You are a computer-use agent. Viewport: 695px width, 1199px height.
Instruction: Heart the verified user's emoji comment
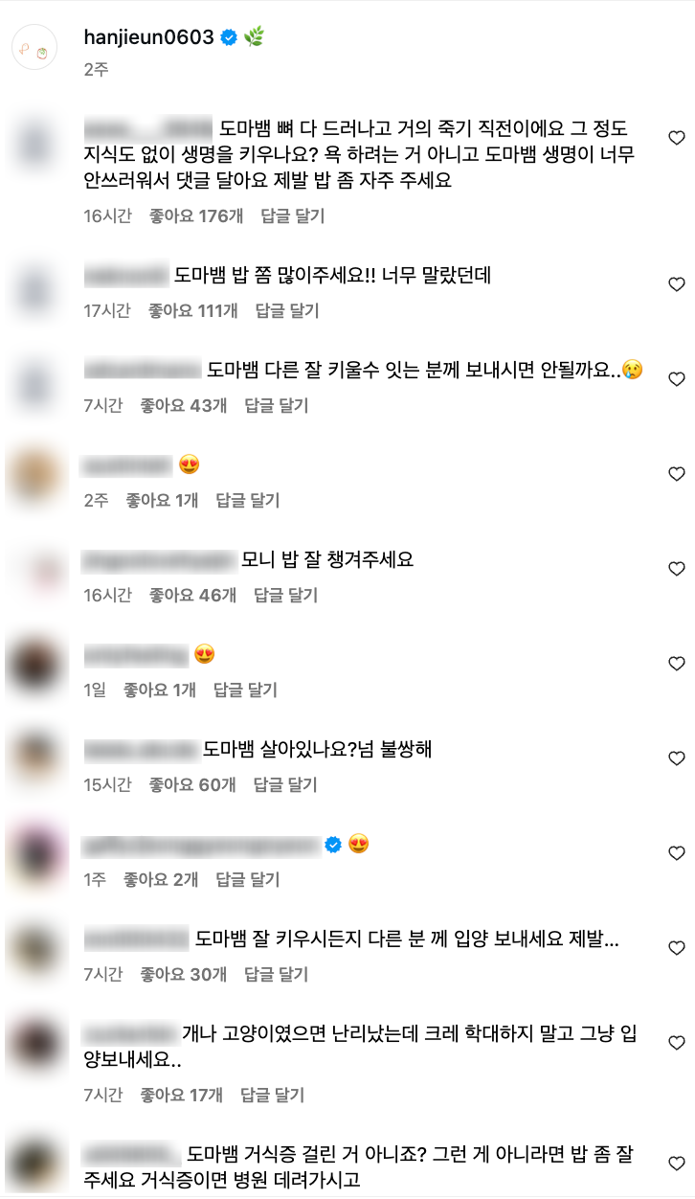tap(676, 853)
